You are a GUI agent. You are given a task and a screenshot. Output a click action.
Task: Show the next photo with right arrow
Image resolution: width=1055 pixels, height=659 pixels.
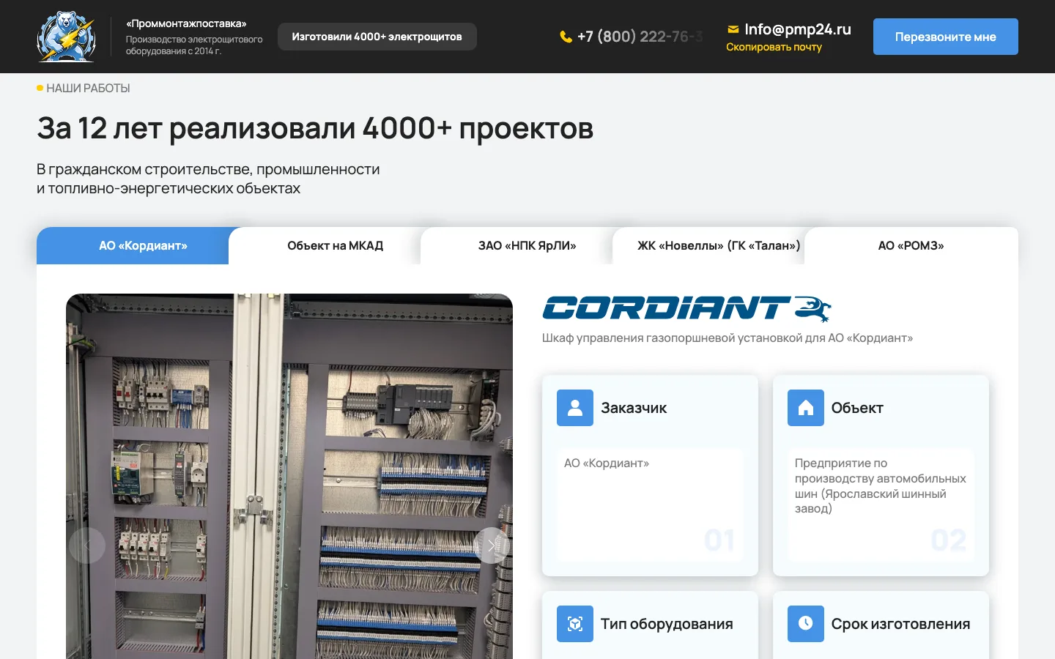(x=492, y=546)
